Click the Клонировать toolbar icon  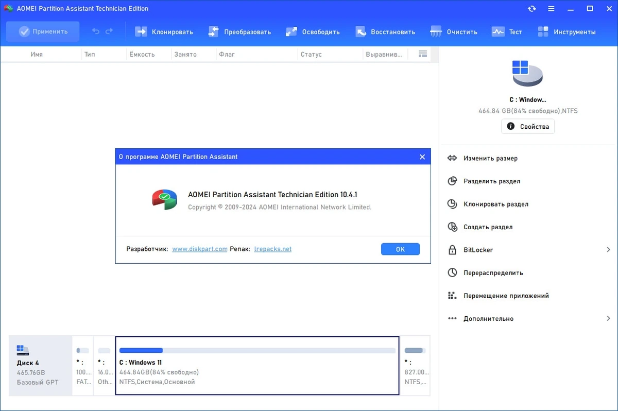(x=141, y=31)
